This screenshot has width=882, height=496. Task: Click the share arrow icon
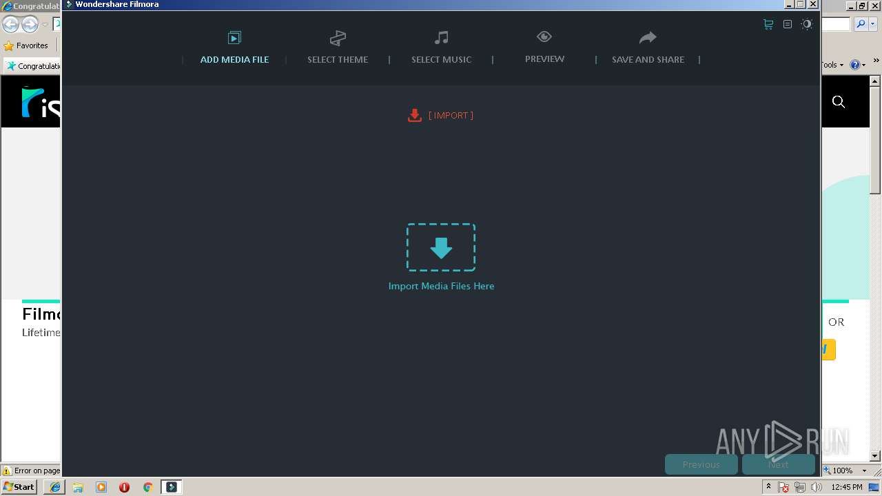click(648, 37)
